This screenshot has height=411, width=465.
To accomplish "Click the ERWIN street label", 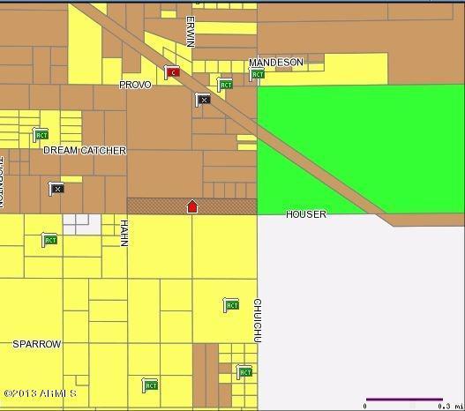I will point(191,32).
